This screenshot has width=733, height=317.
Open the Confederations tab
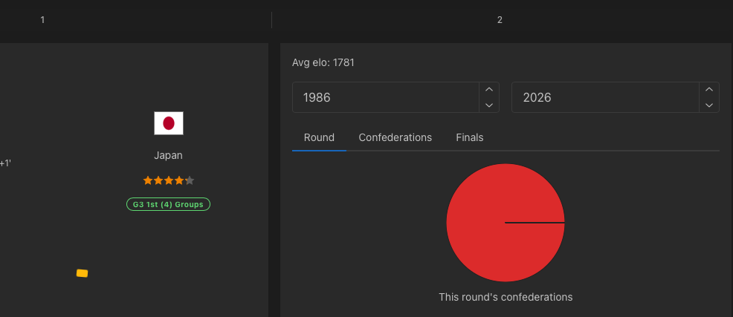coord(395,137)
